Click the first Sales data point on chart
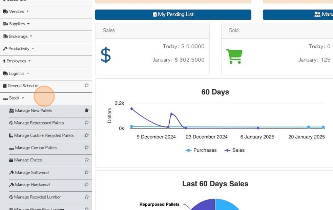This screenshot has width=333, height=210. point(132,109)
